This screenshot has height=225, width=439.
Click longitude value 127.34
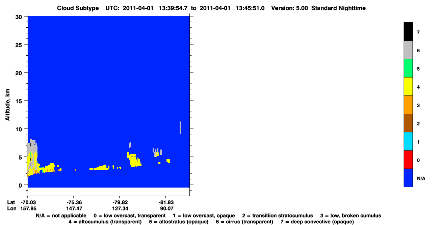120,208
